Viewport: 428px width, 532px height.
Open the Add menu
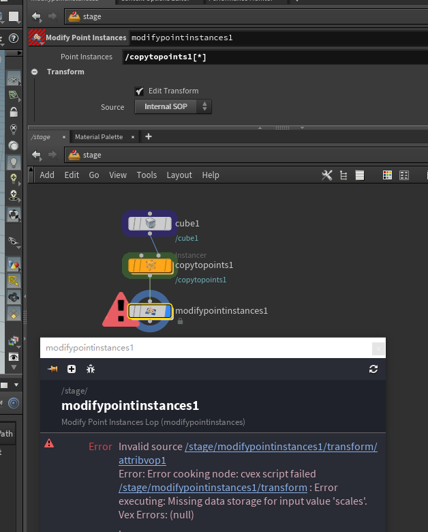(x=47, y=175)
